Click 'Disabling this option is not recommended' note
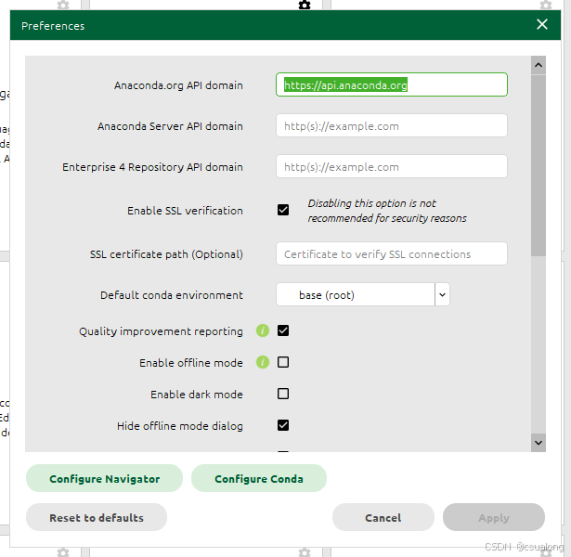 point(387,211)
